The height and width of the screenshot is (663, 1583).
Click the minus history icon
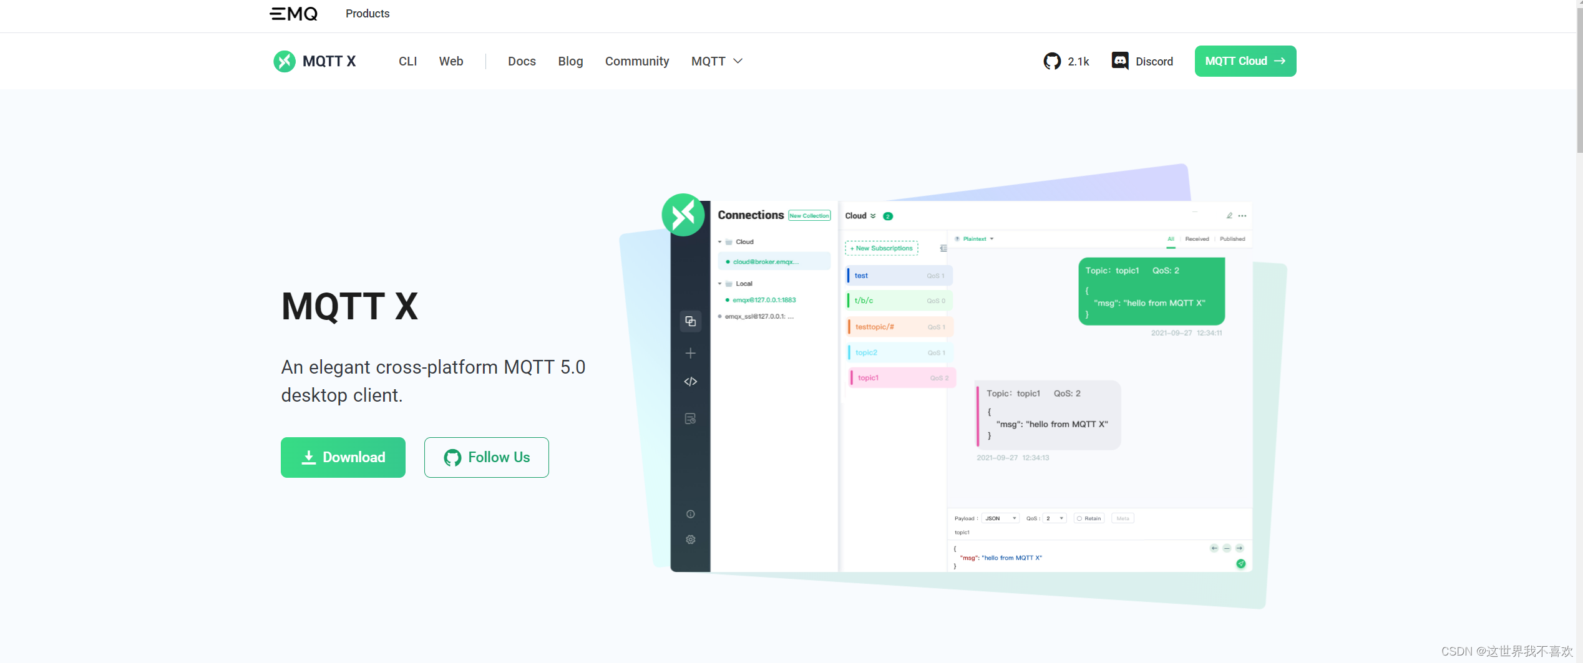click(x=1227, y=548)
